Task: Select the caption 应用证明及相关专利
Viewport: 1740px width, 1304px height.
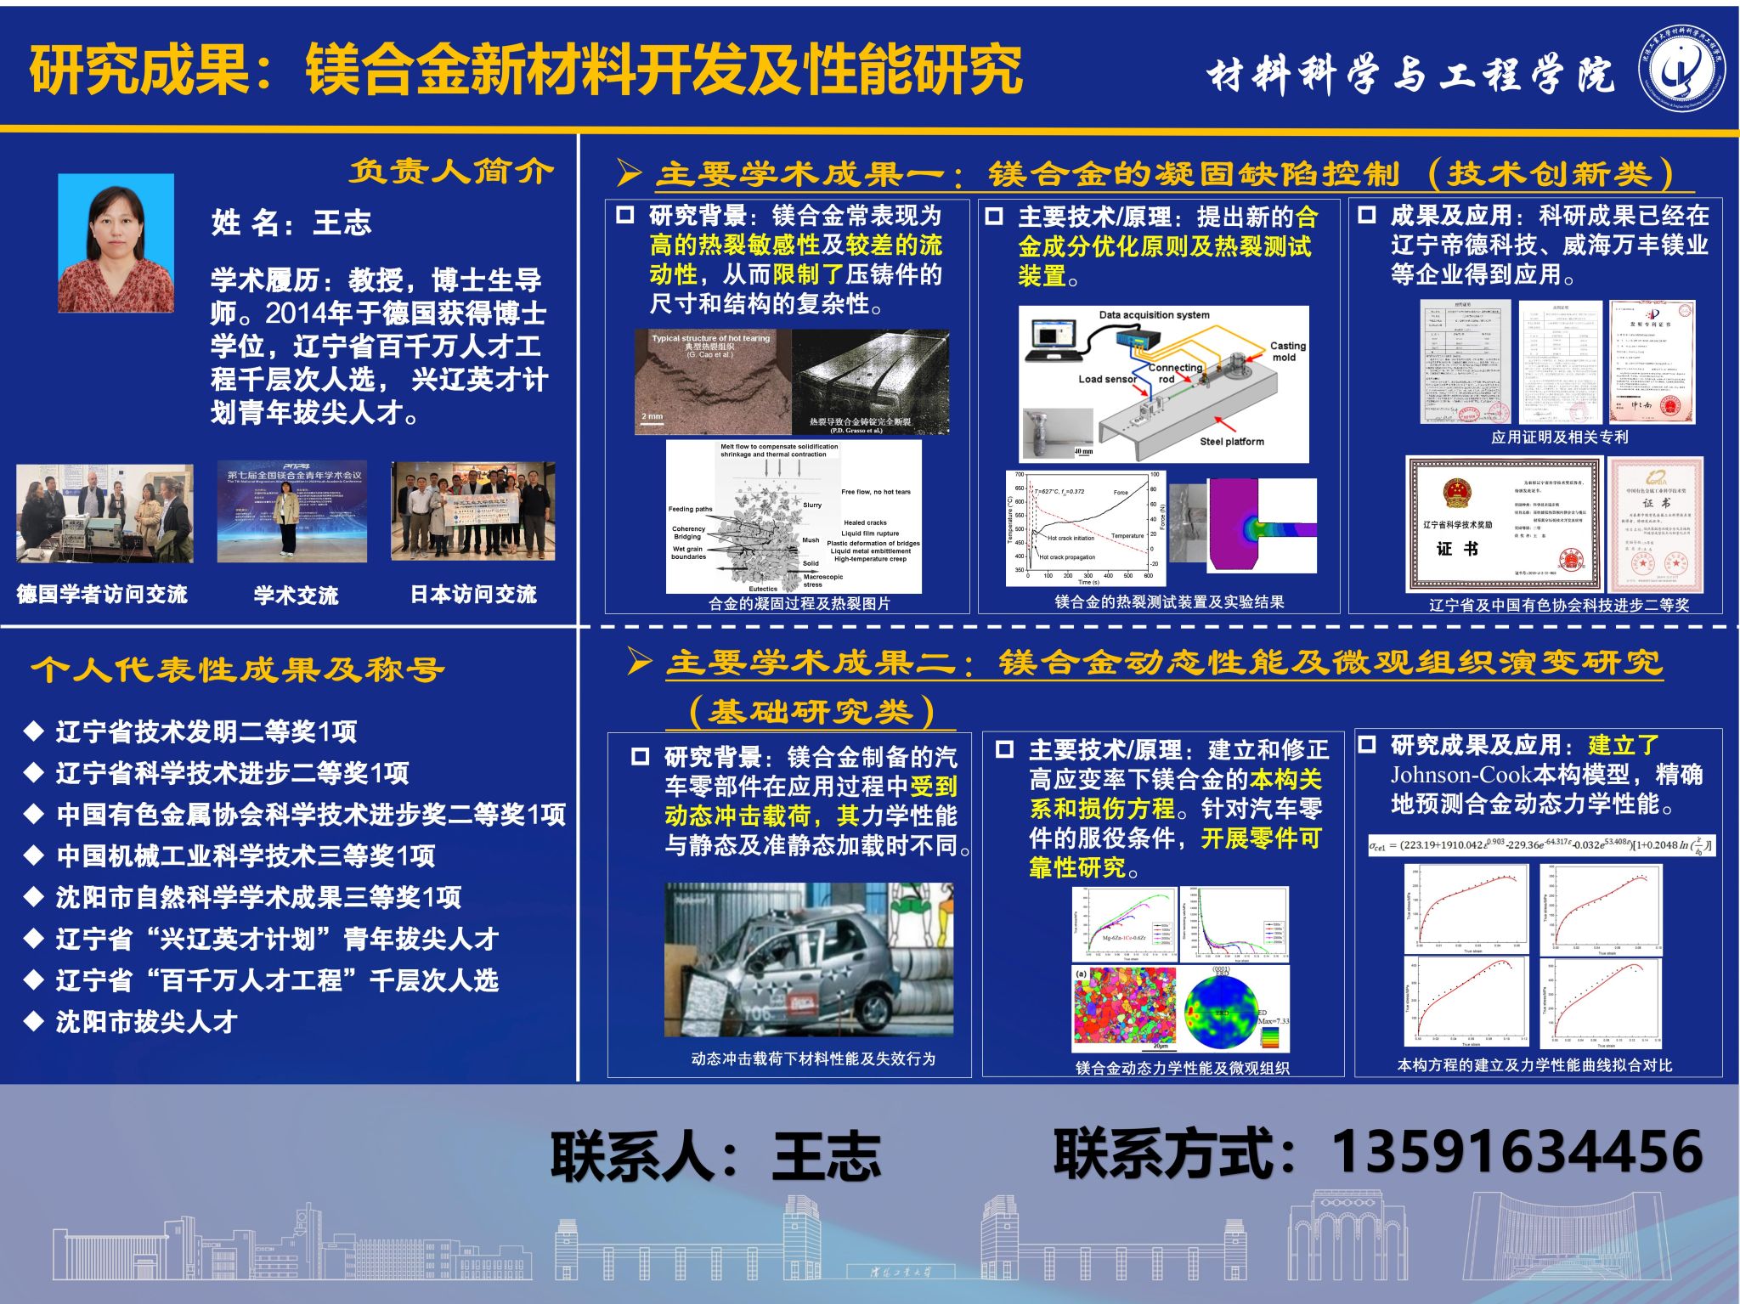Action: pyautogui.click(x=1560, y=437)
